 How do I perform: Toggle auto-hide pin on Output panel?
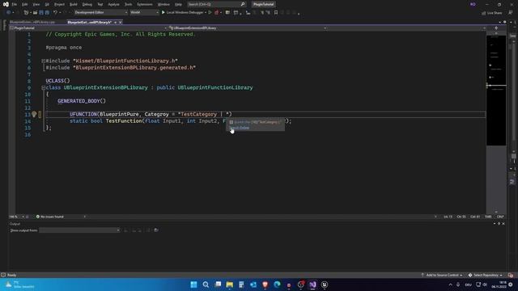[x=499, y=224]
